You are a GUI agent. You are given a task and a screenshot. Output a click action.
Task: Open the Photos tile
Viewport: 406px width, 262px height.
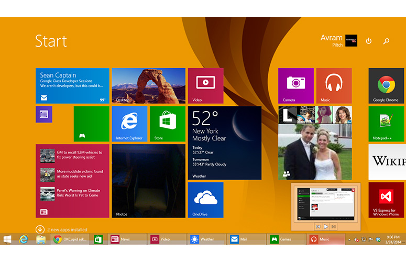149,181
